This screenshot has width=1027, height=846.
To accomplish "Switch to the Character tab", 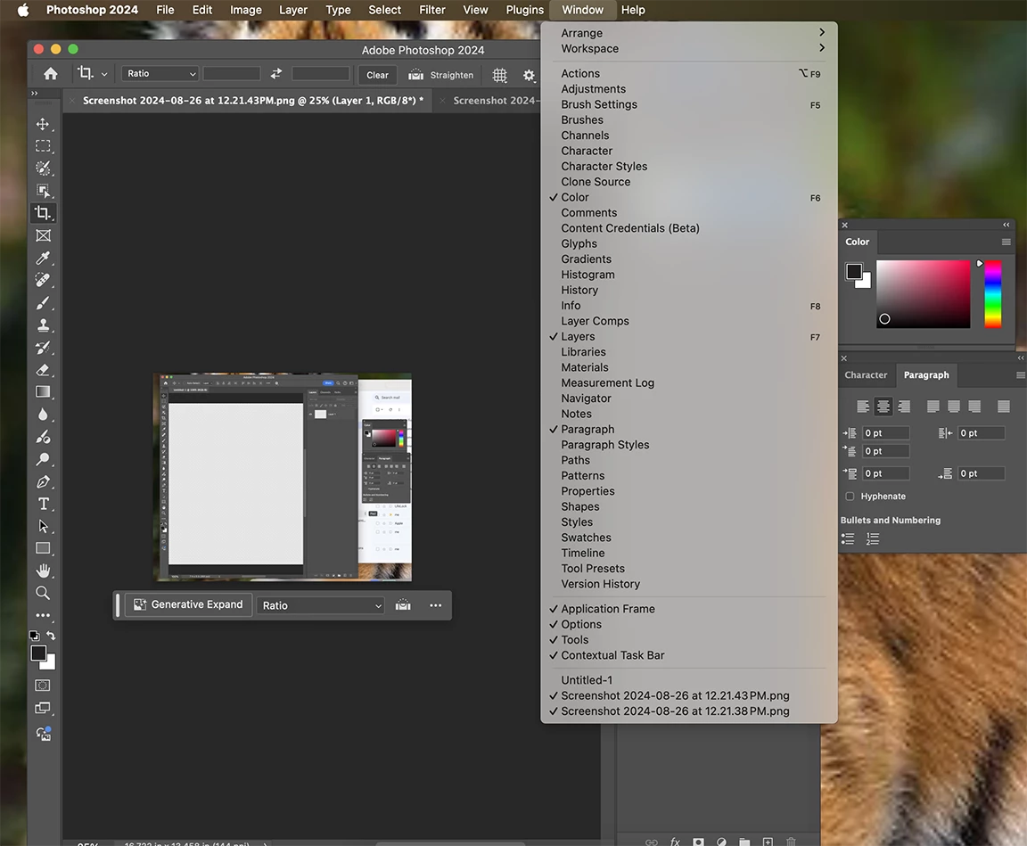I will (x=866, y=375).
